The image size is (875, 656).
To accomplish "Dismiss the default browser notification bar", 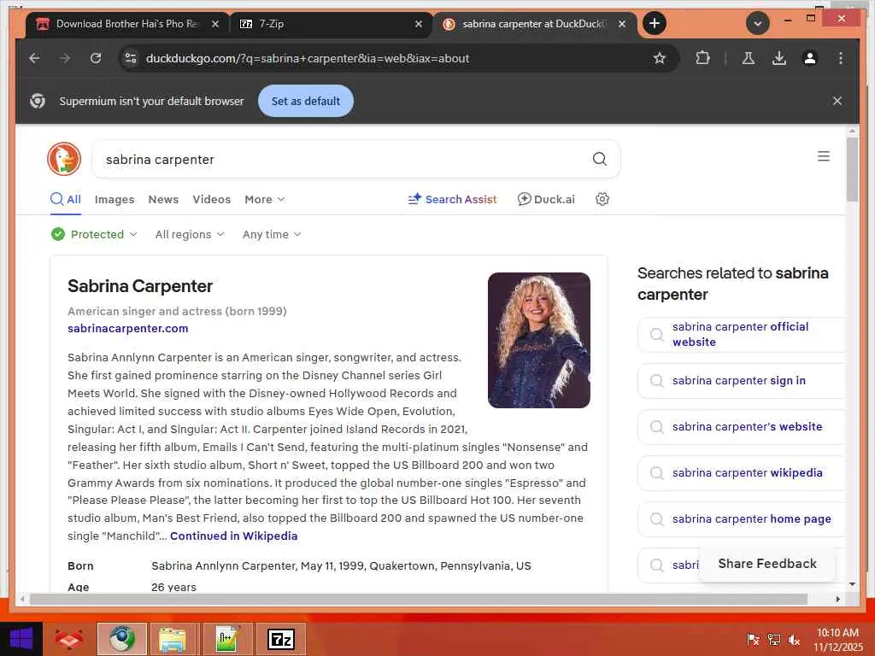I will point(837,101).
